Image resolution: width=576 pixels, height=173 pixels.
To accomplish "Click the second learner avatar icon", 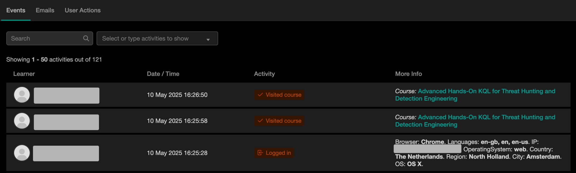I will click(x=22, y=121).
